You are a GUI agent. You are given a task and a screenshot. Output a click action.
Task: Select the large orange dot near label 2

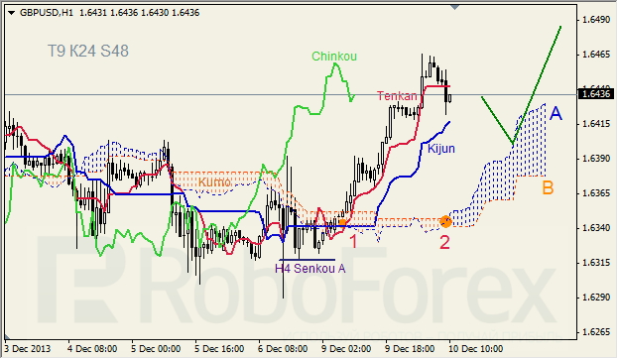[x=445, y=221]
